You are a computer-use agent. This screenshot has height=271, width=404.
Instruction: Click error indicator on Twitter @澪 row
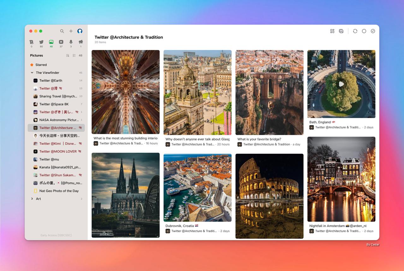(x=61, y=88)
